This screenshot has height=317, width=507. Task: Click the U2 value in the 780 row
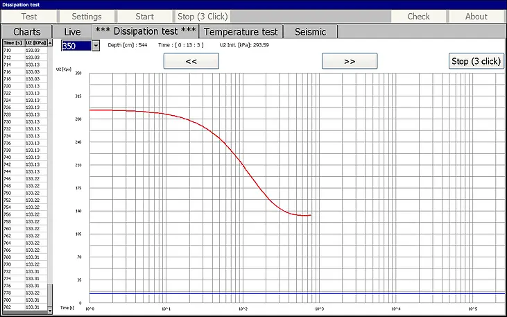36,300
